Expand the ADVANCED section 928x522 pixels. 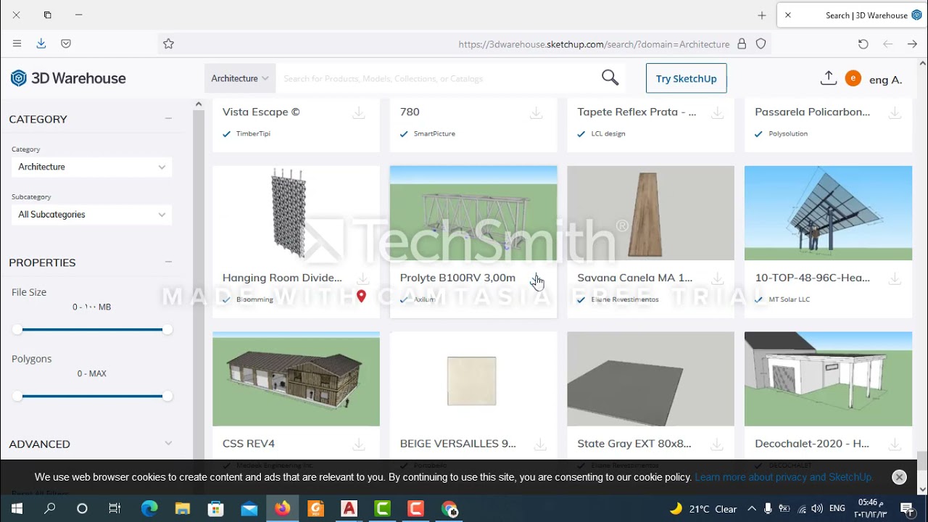168,444
